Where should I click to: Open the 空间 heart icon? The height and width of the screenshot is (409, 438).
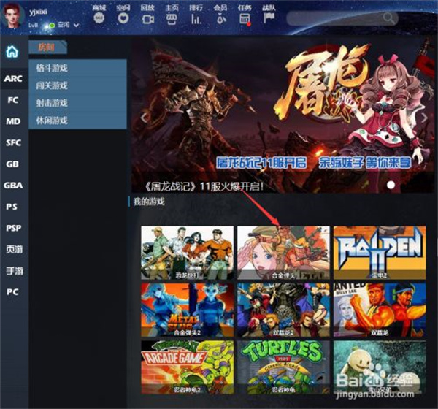[x=123, y=18]
